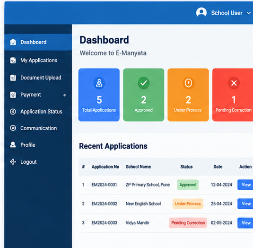
Task: Click the Approved card label
Action: [x=143, y=110]
